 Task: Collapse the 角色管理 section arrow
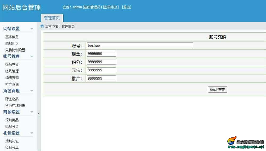(32, 91)
